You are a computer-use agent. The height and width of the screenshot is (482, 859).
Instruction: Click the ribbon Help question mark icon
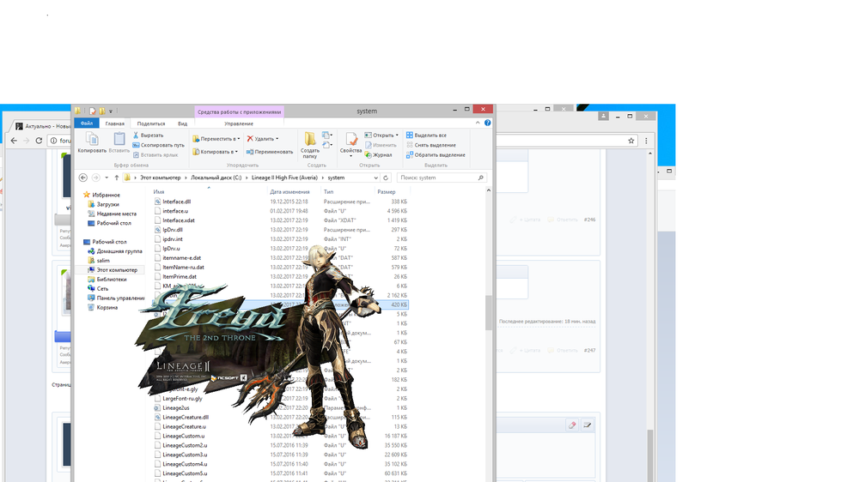[x=488, y=124]
